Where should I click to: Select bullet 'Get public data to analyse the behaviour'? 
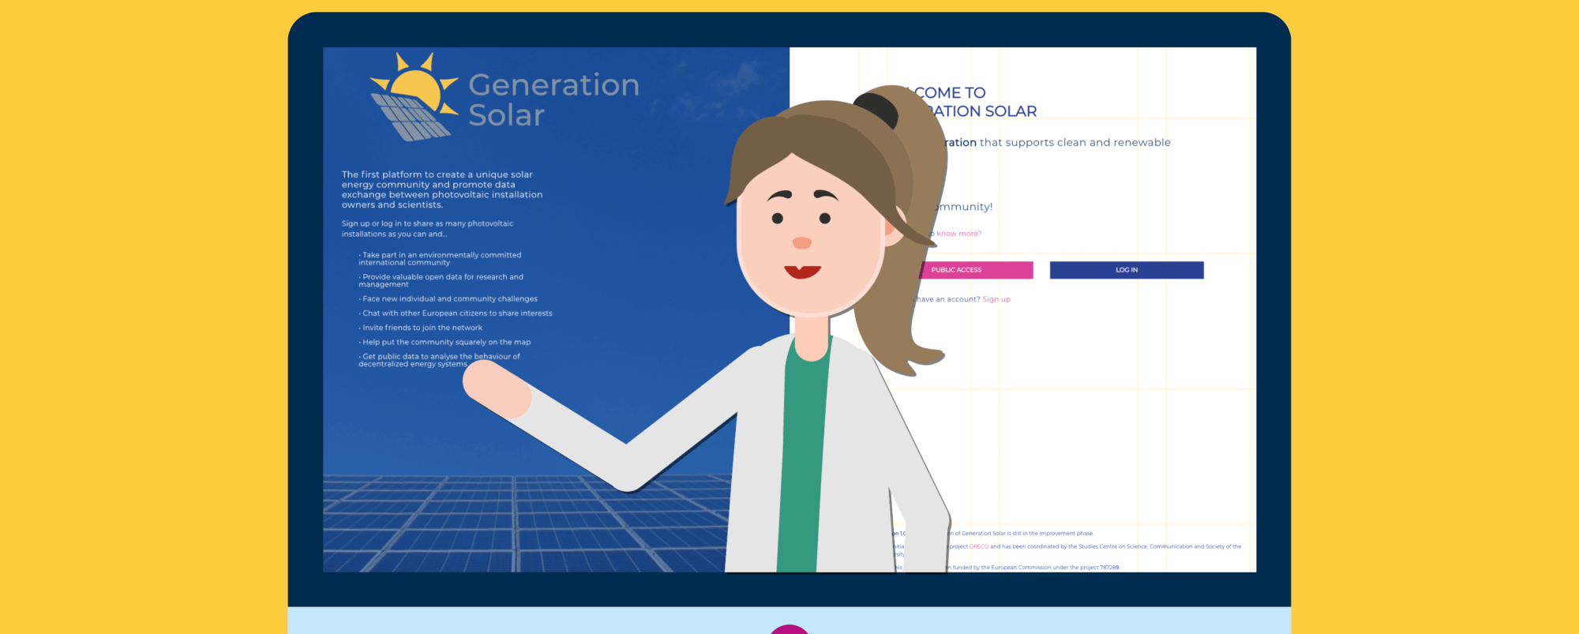click(x=439, y=360)
